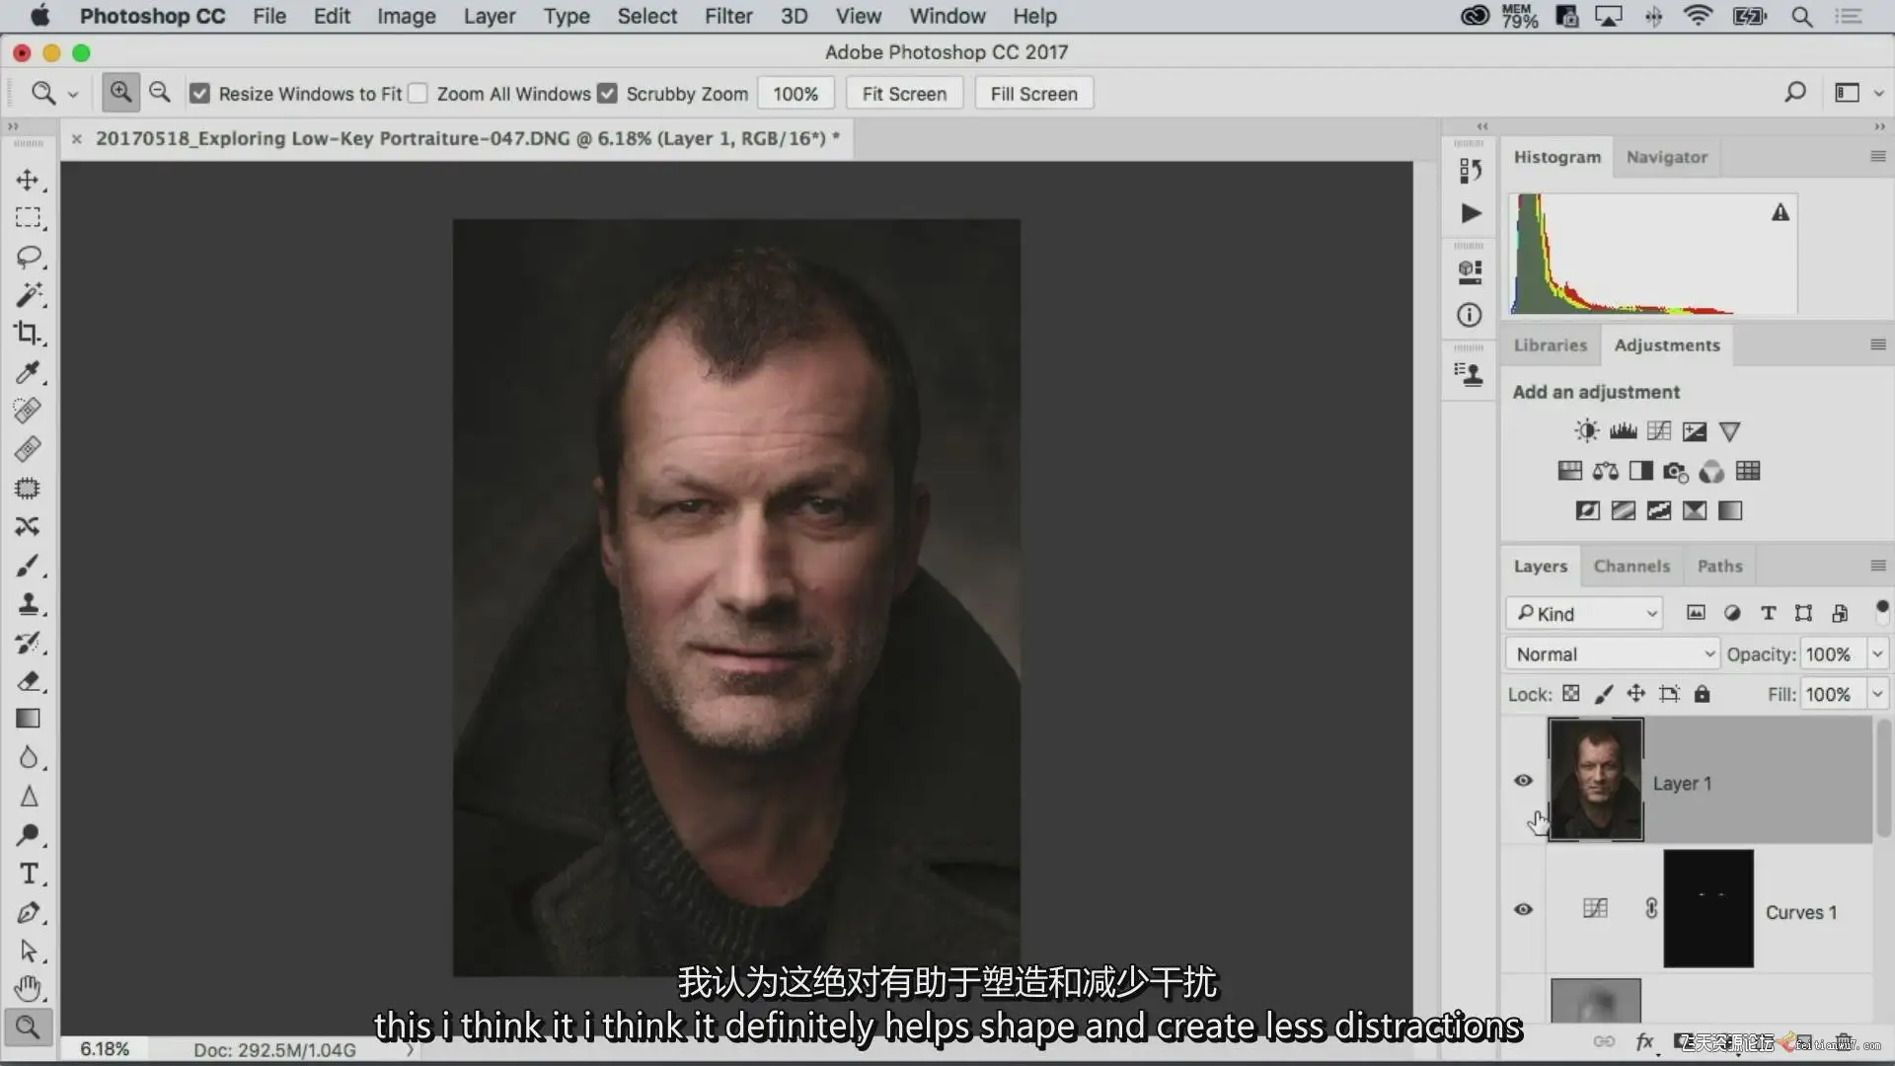Screen dimensions: 1895x1066
Task: Add a Curves adjustment
Action: point(1659,431)
